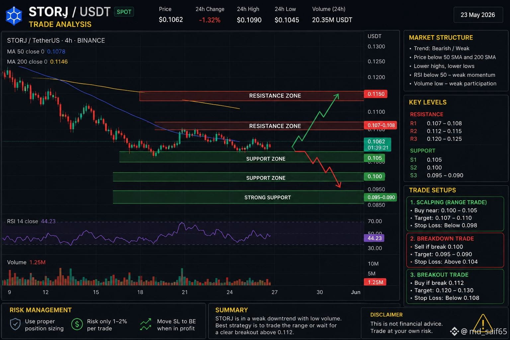The height and width of the screenshot is (340, 510).
Task: Click the Buy if break 0.112 line
Action: point(437,283)
